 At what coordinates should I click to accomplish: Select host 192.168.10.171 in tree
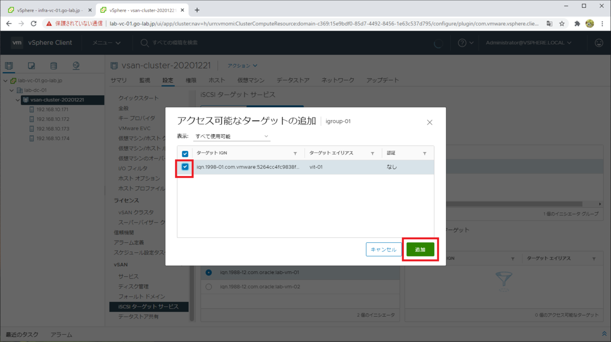coord(52,109)
